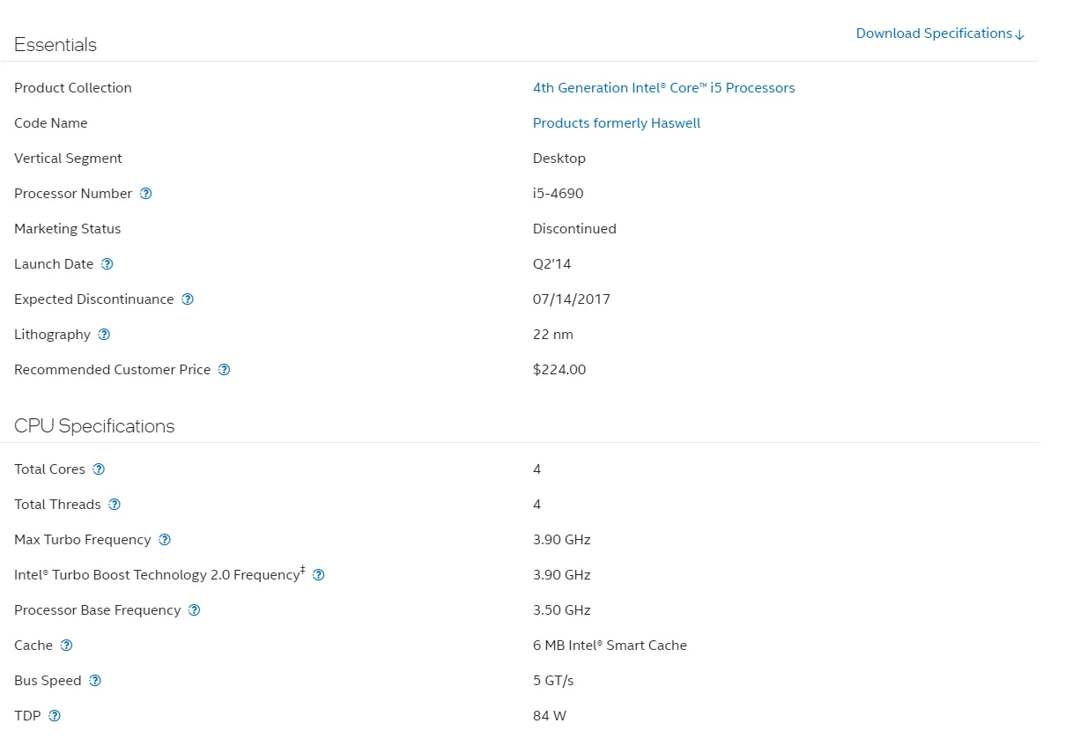The height and width of the screenshot is (753, 1073).
Task: Click Download Specifications link
Action: (x=940, y=33)
